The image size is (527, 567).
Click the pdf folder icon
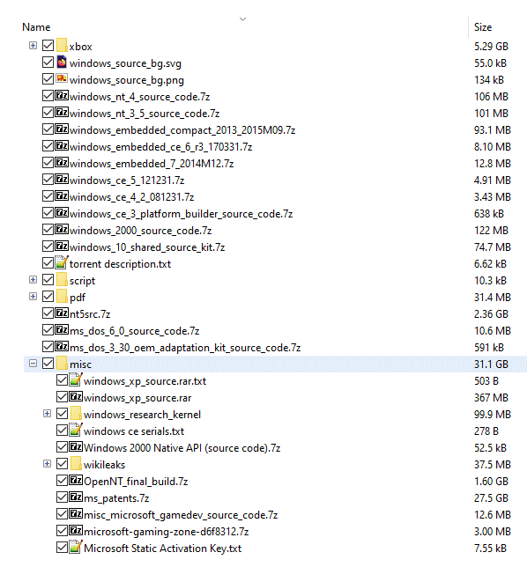(x=62, y=297)
